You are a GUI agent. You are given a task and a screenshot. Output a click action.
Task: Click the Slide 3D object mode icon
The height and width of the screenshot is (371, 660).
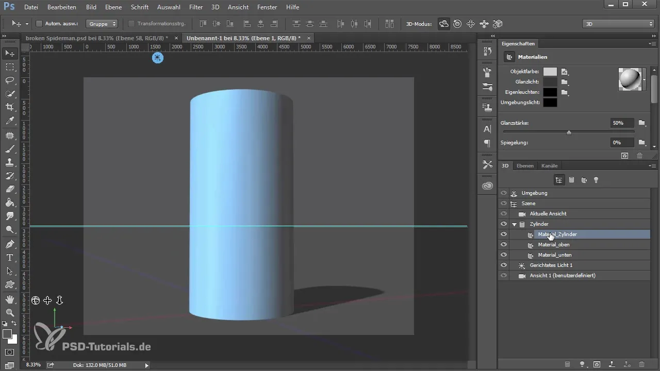coord(484,24)
